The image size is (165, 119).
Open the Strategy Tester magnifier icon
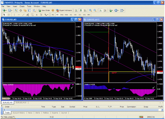(34, 10)
